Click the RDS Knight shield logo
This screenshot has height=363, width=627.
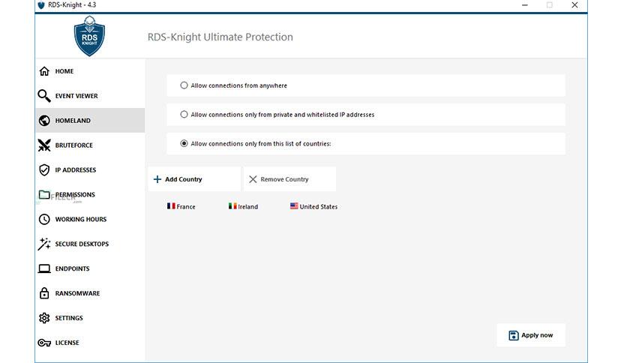pyautogui.click(x=89, y=37)
